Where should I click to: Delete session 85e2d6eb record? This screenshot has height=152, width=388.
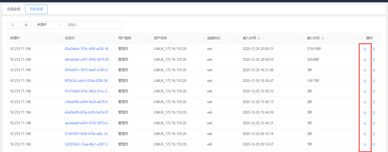[374, 49]
